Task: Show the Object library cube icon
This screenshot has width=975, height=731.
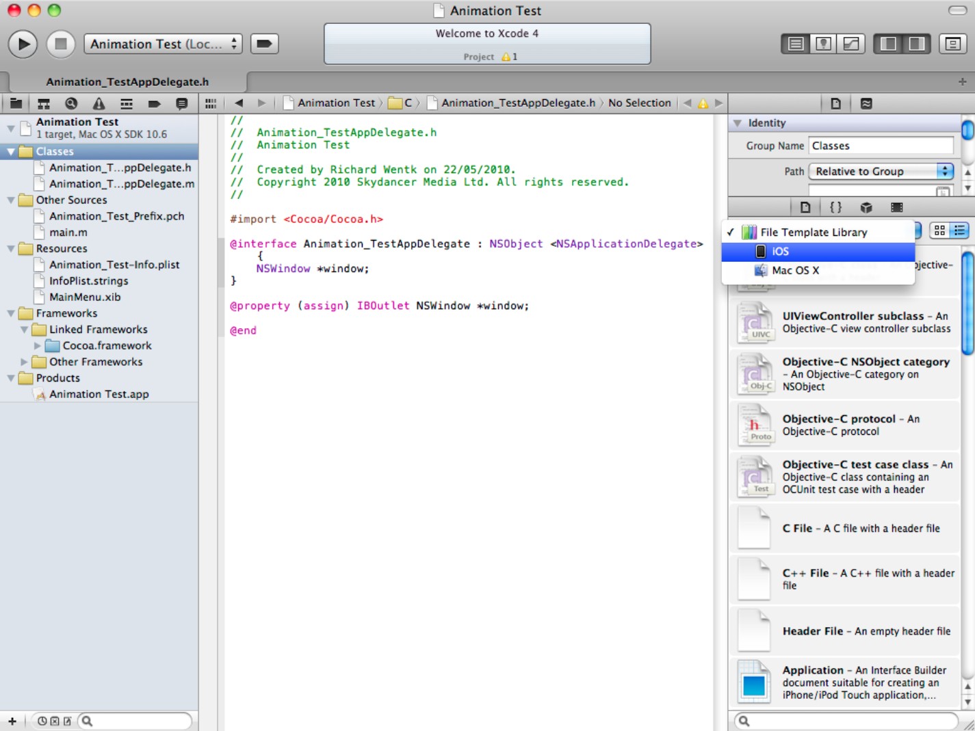Action: pos(866,207)
